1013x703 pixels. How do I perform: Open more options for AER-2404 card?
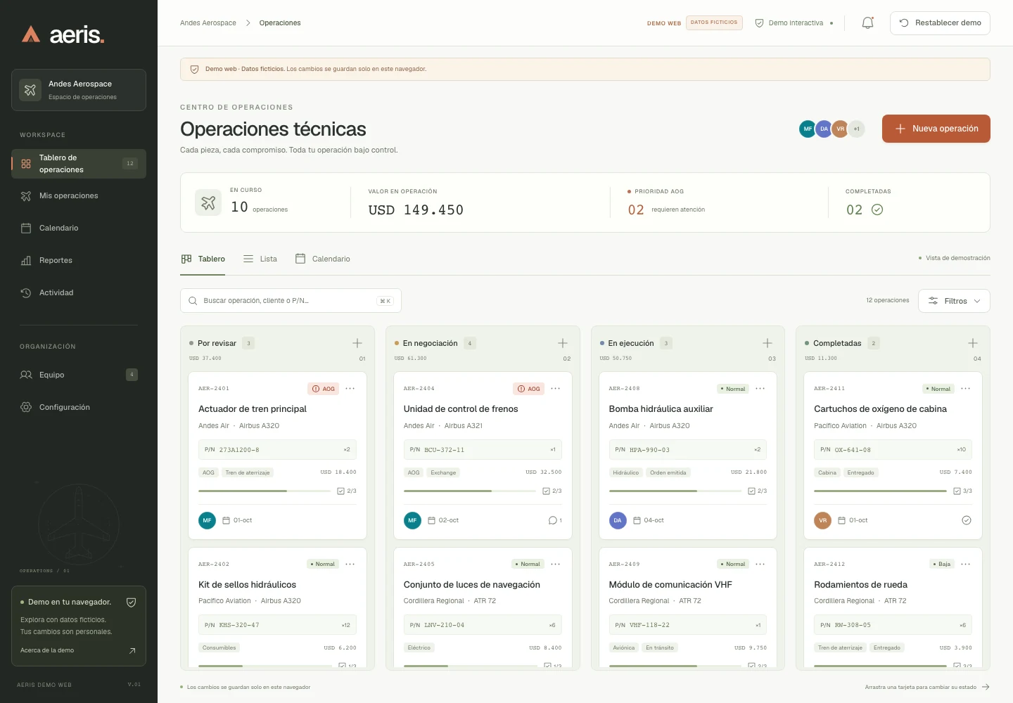[556, 389]
